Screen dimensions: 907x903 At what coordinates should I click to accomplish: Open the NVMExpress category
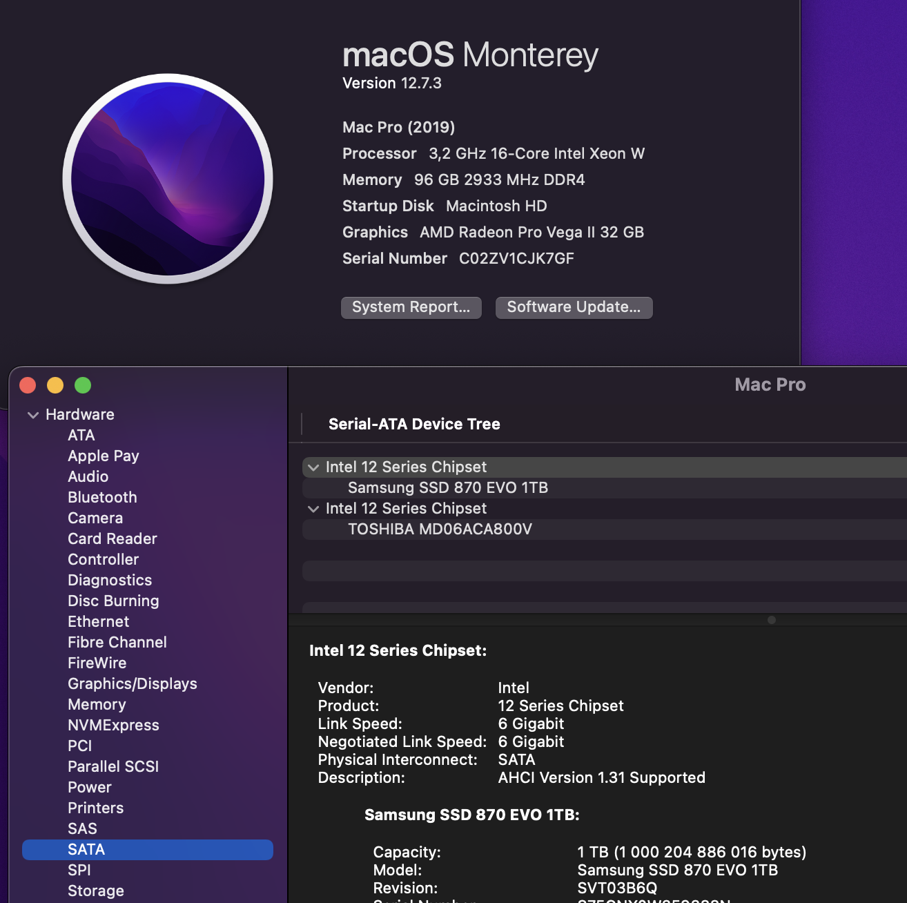pyautogui.click(x=114, y=726)
